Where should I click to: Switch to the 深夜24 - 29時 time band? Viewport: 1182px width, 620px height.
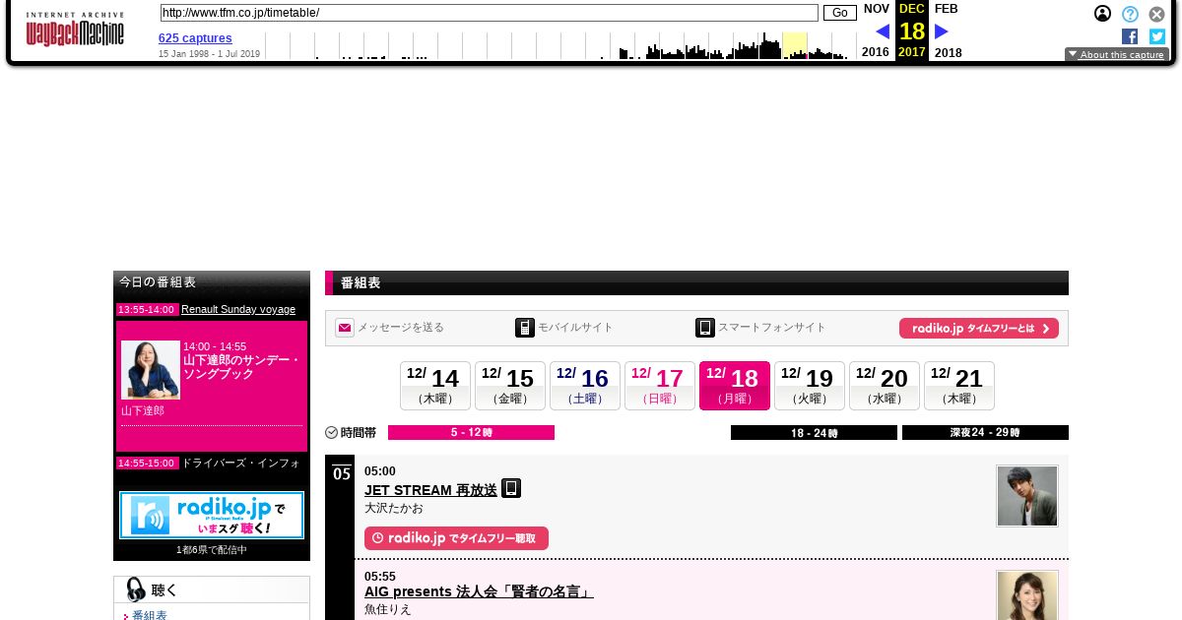point(985,433)
